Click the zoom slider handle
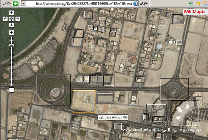This screenshot has width=208, height=140. tap(11, 45)
